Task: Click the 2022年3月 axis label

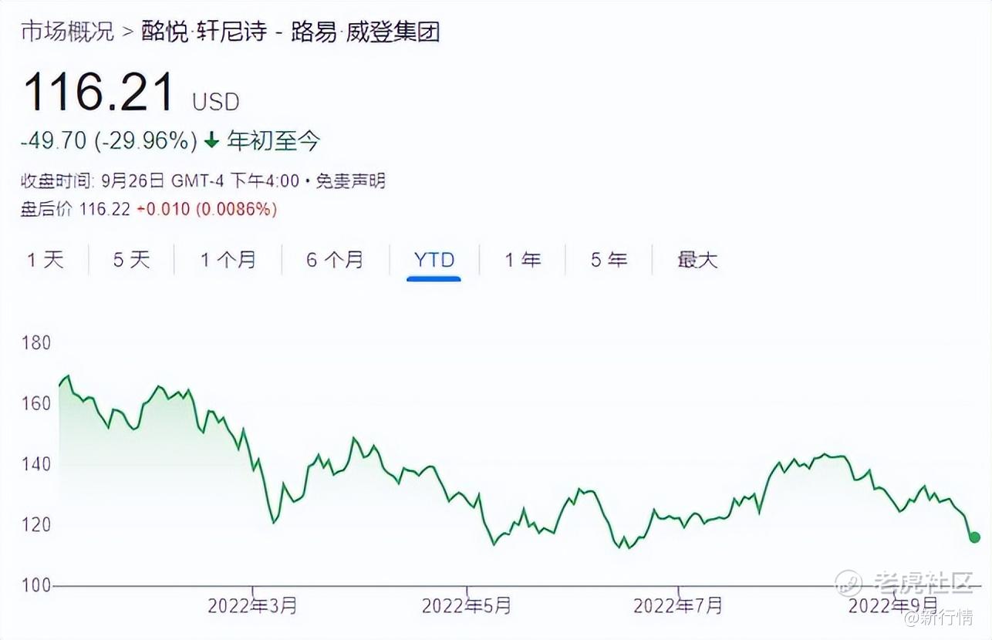Action: click(252, 605)
